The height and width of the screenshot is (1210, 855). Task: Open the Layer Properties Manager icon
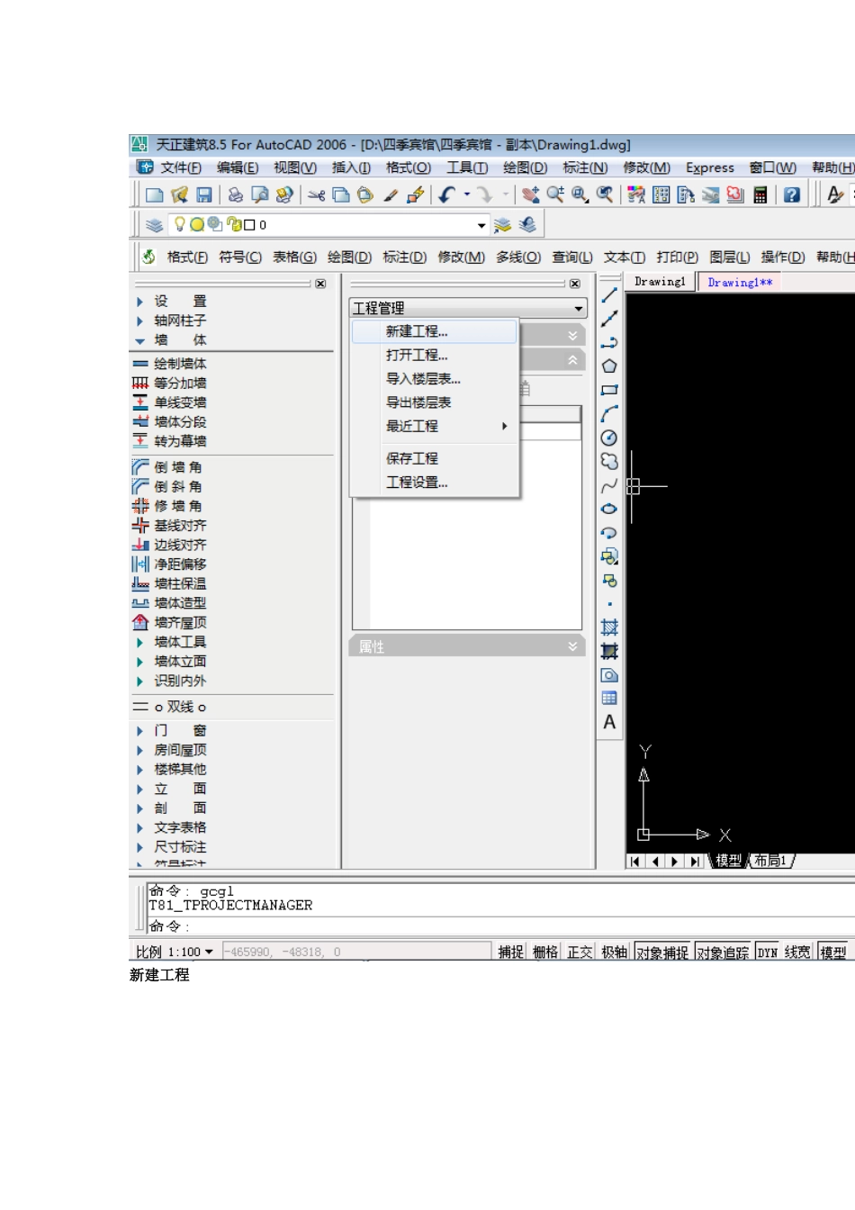pyautogui.click(x=155, y=225)
